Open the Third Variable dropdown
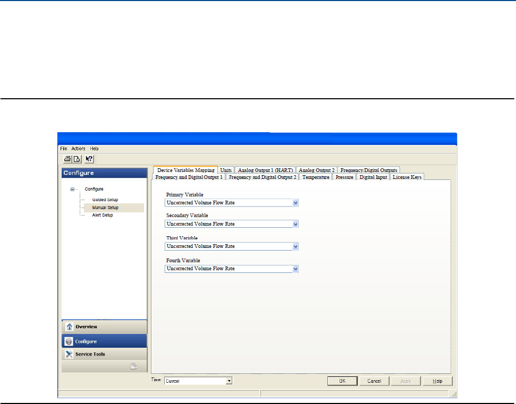Image resolution: width=516 pixels, height=404 pixels. [x=295, y=246]
